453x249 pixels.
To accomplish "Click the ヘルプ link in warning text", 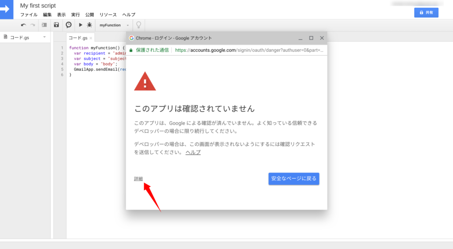I will click(x=193, y=152).
